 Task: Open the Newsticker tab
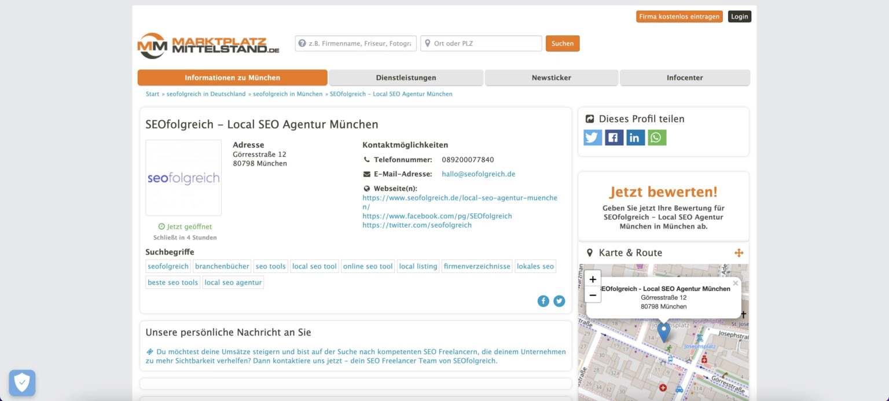coord(552,78)
